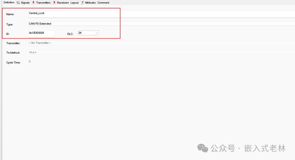295x160 pixels.
Task: Switch to the Layout tab
Action: (75, 3)
